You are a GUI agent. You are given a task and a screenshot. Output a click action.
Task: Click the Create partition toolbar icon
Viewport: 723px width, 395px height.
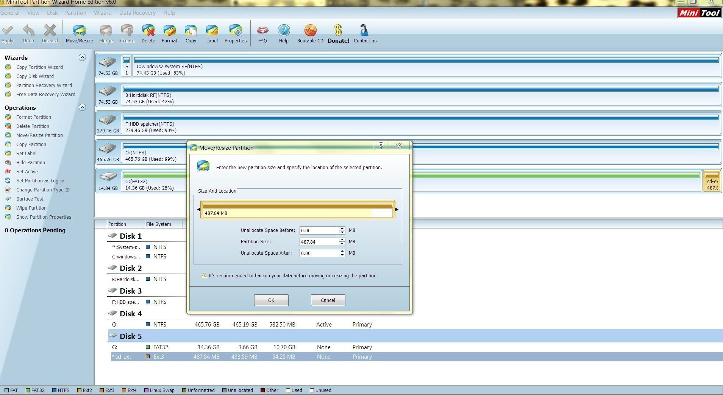point(127,30)
